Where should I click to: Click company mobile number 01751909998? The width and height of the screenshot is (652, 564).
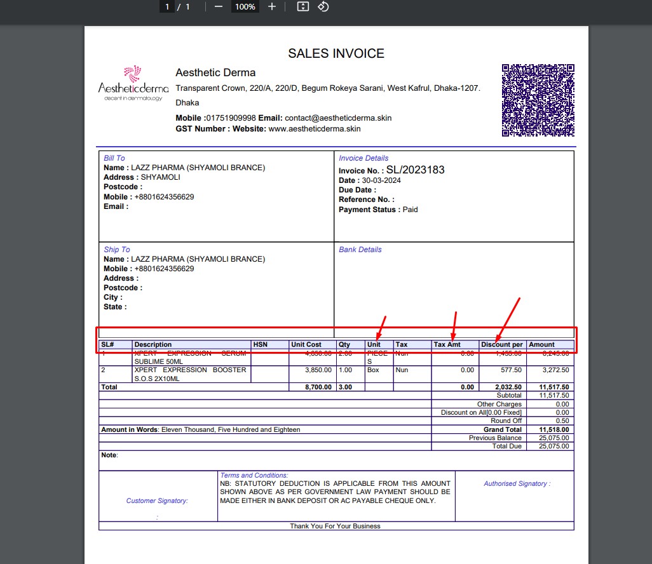[231, 118]
